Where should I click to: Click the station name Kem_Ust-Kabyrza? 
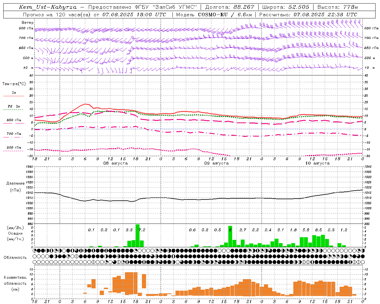pyautogui.click(x=48, y=7)
